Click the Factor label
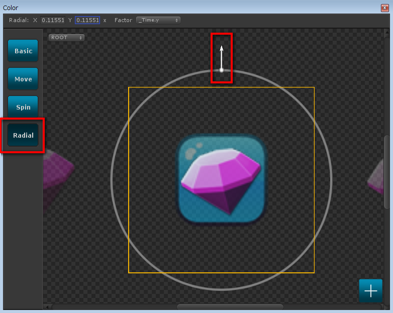Viewport: 393px width, 313px height. coord(123,20)
